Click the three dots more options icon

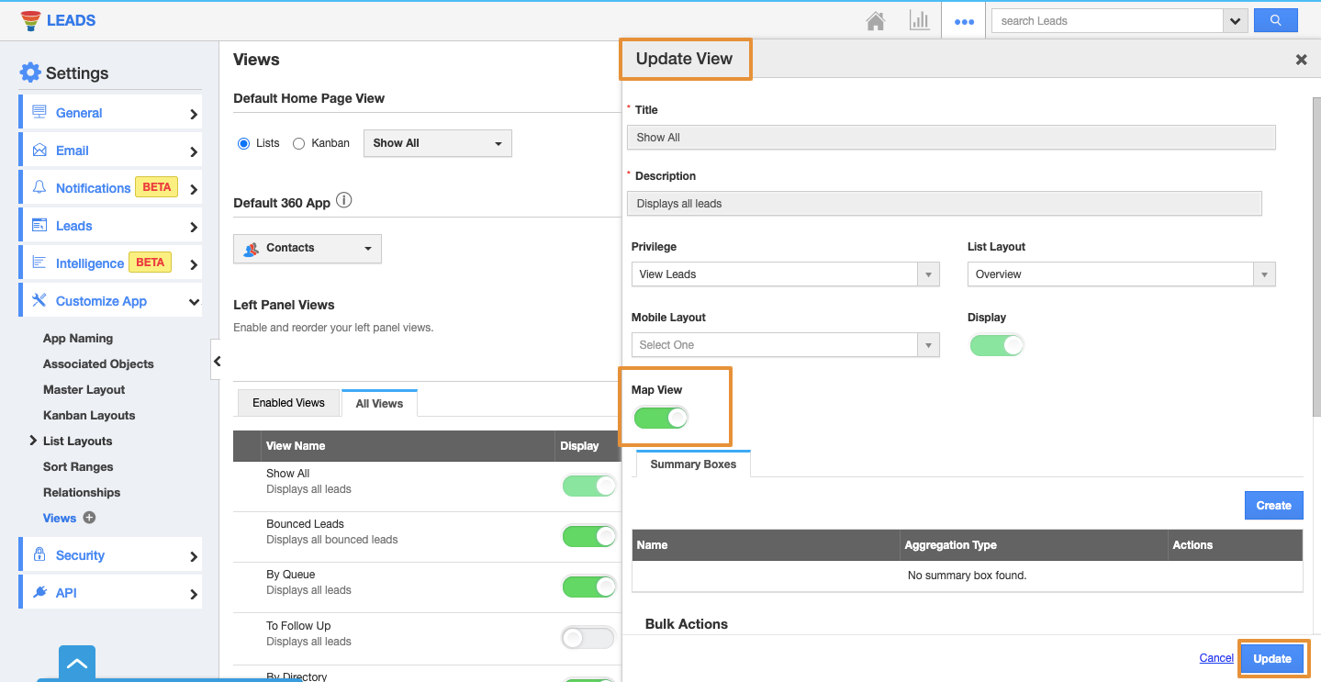point(964,22)
